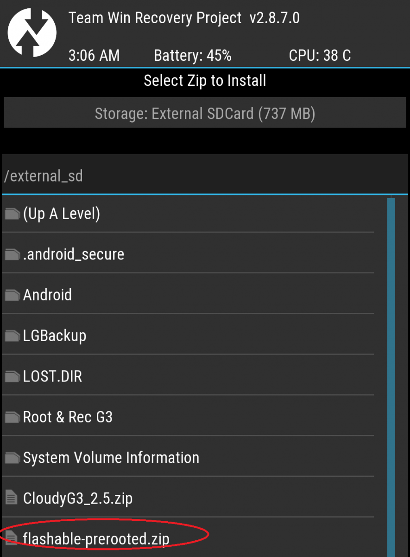This screenshot has width=410, height=557.
Task: Click the file list scrollbar
Action: pos(391,377)
